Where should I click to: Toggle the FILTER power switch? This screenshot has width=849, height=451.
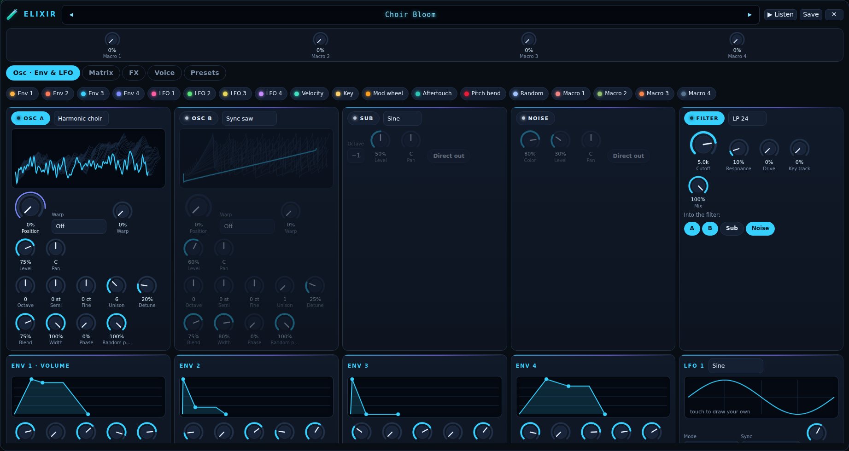704,118
